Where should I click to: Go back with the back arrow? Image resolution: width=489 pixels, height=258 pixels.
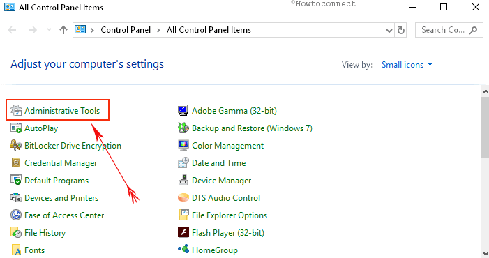click(12, 30)
